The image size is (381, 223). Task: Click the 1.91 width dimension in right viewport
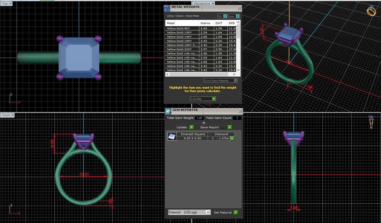[294, 208]
